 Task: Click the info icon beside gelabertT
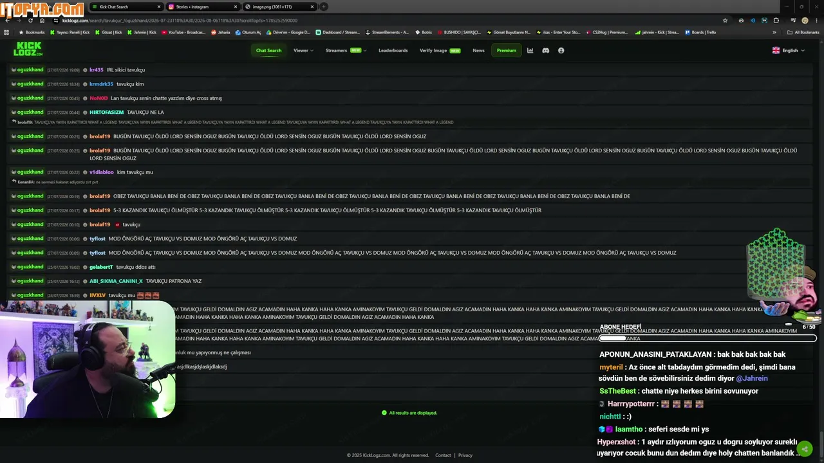pos(85,267)
